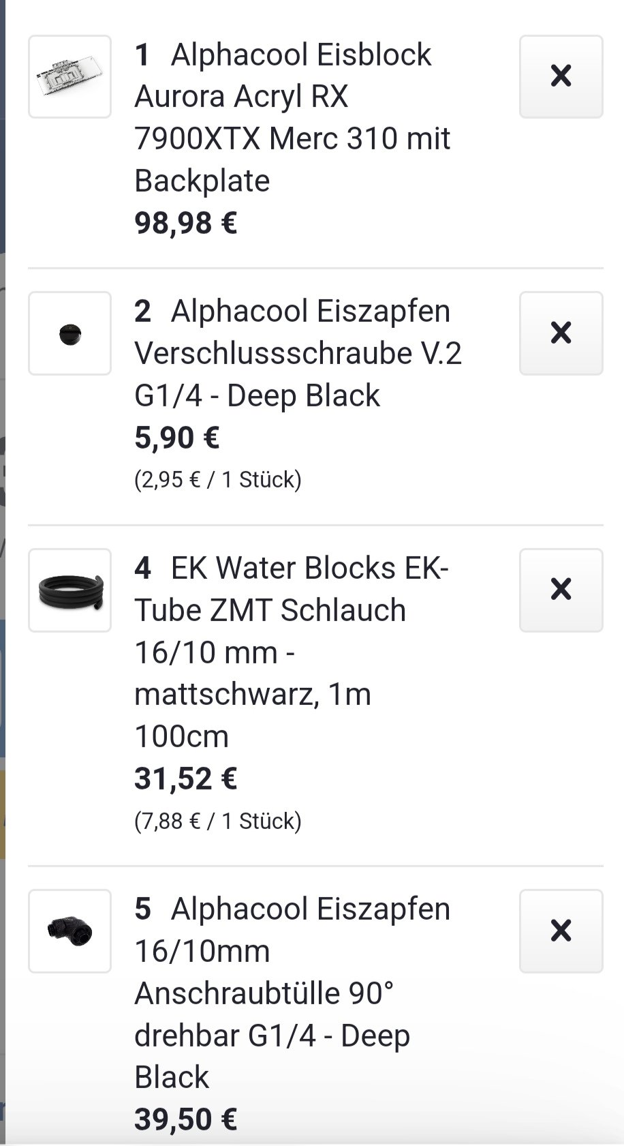Open the coiled black tube thumbnail
Screen dimensions: 624x1146
pos(69,590)
